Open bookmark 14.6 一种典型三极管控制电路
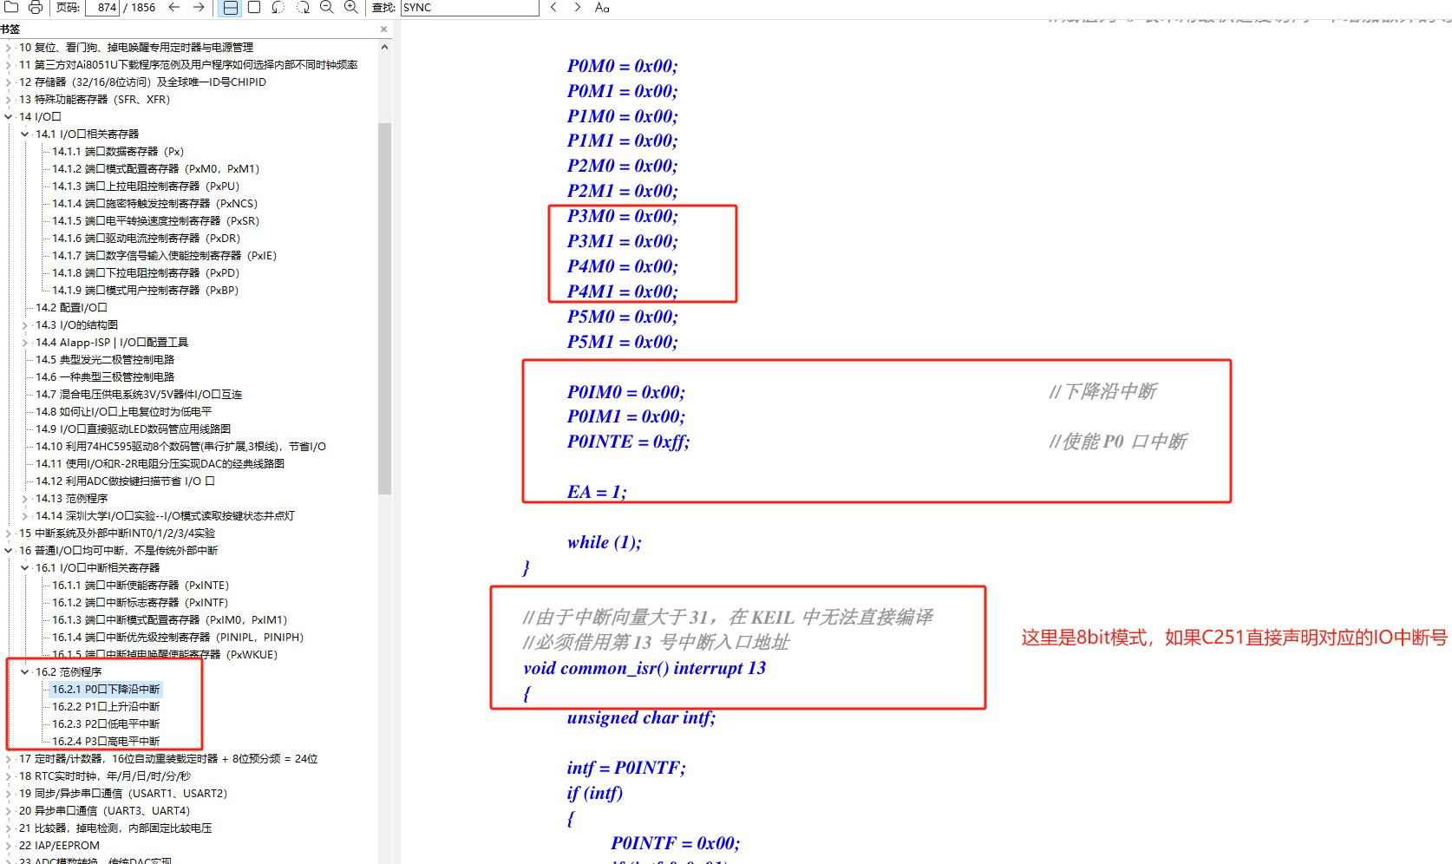Viewport: 1452px width, 864px height. point(105,377)
